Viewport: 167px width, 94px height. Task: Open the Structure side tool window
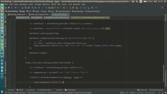pyautogui.click(x=5, y=31)
